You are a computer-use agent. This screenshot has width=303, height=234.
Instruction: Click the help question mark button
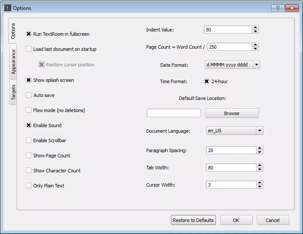pyautogui.click(x=278, y=8)
